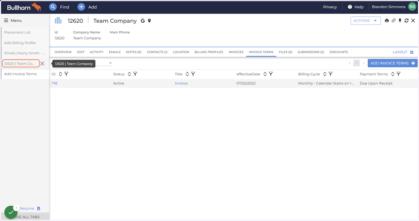Filter the effectiveDate column
Image resolution: width=419 pixels, height=221 pixels.
click(271, 74)
